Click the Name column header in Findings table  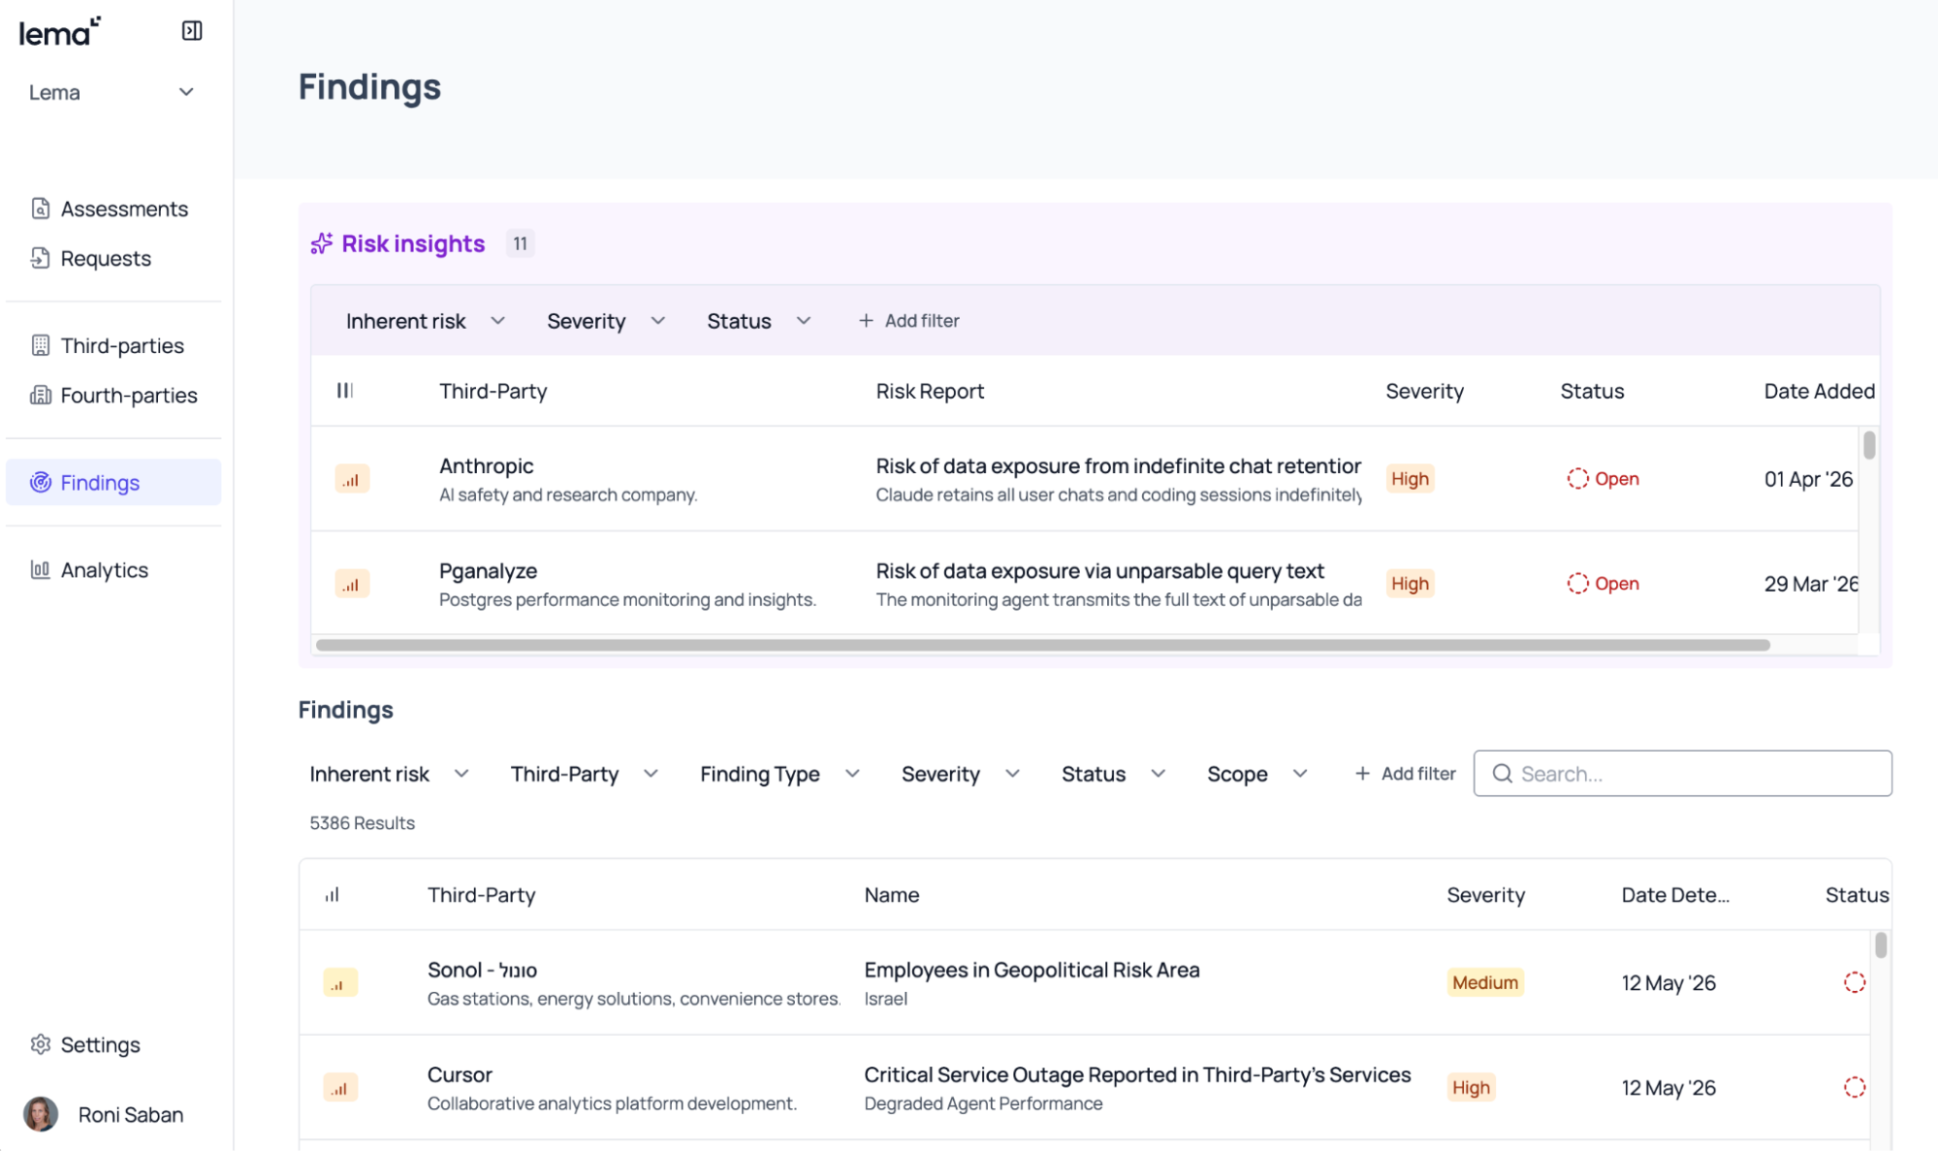click(x=892, y=895)
